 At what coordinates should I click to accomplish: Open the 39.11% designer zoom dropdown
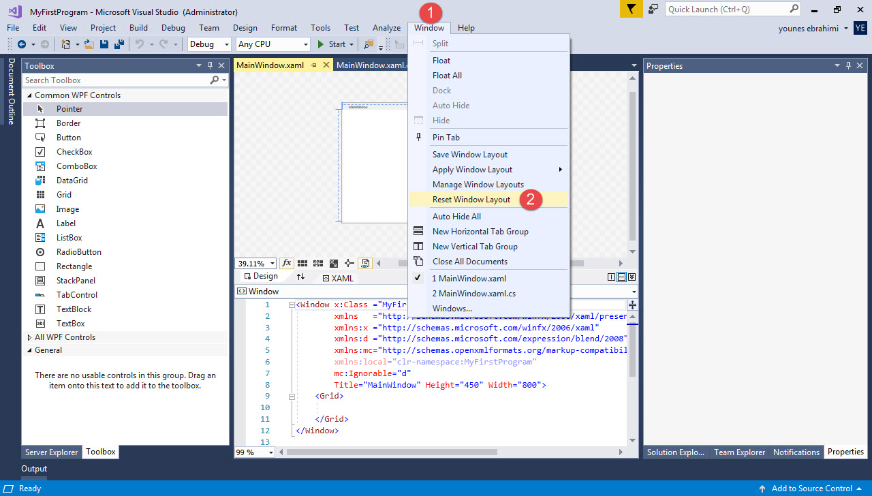255,263
